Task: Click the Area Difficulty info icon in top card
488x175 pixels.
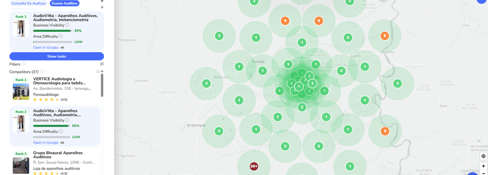Action: coord(61,36)
